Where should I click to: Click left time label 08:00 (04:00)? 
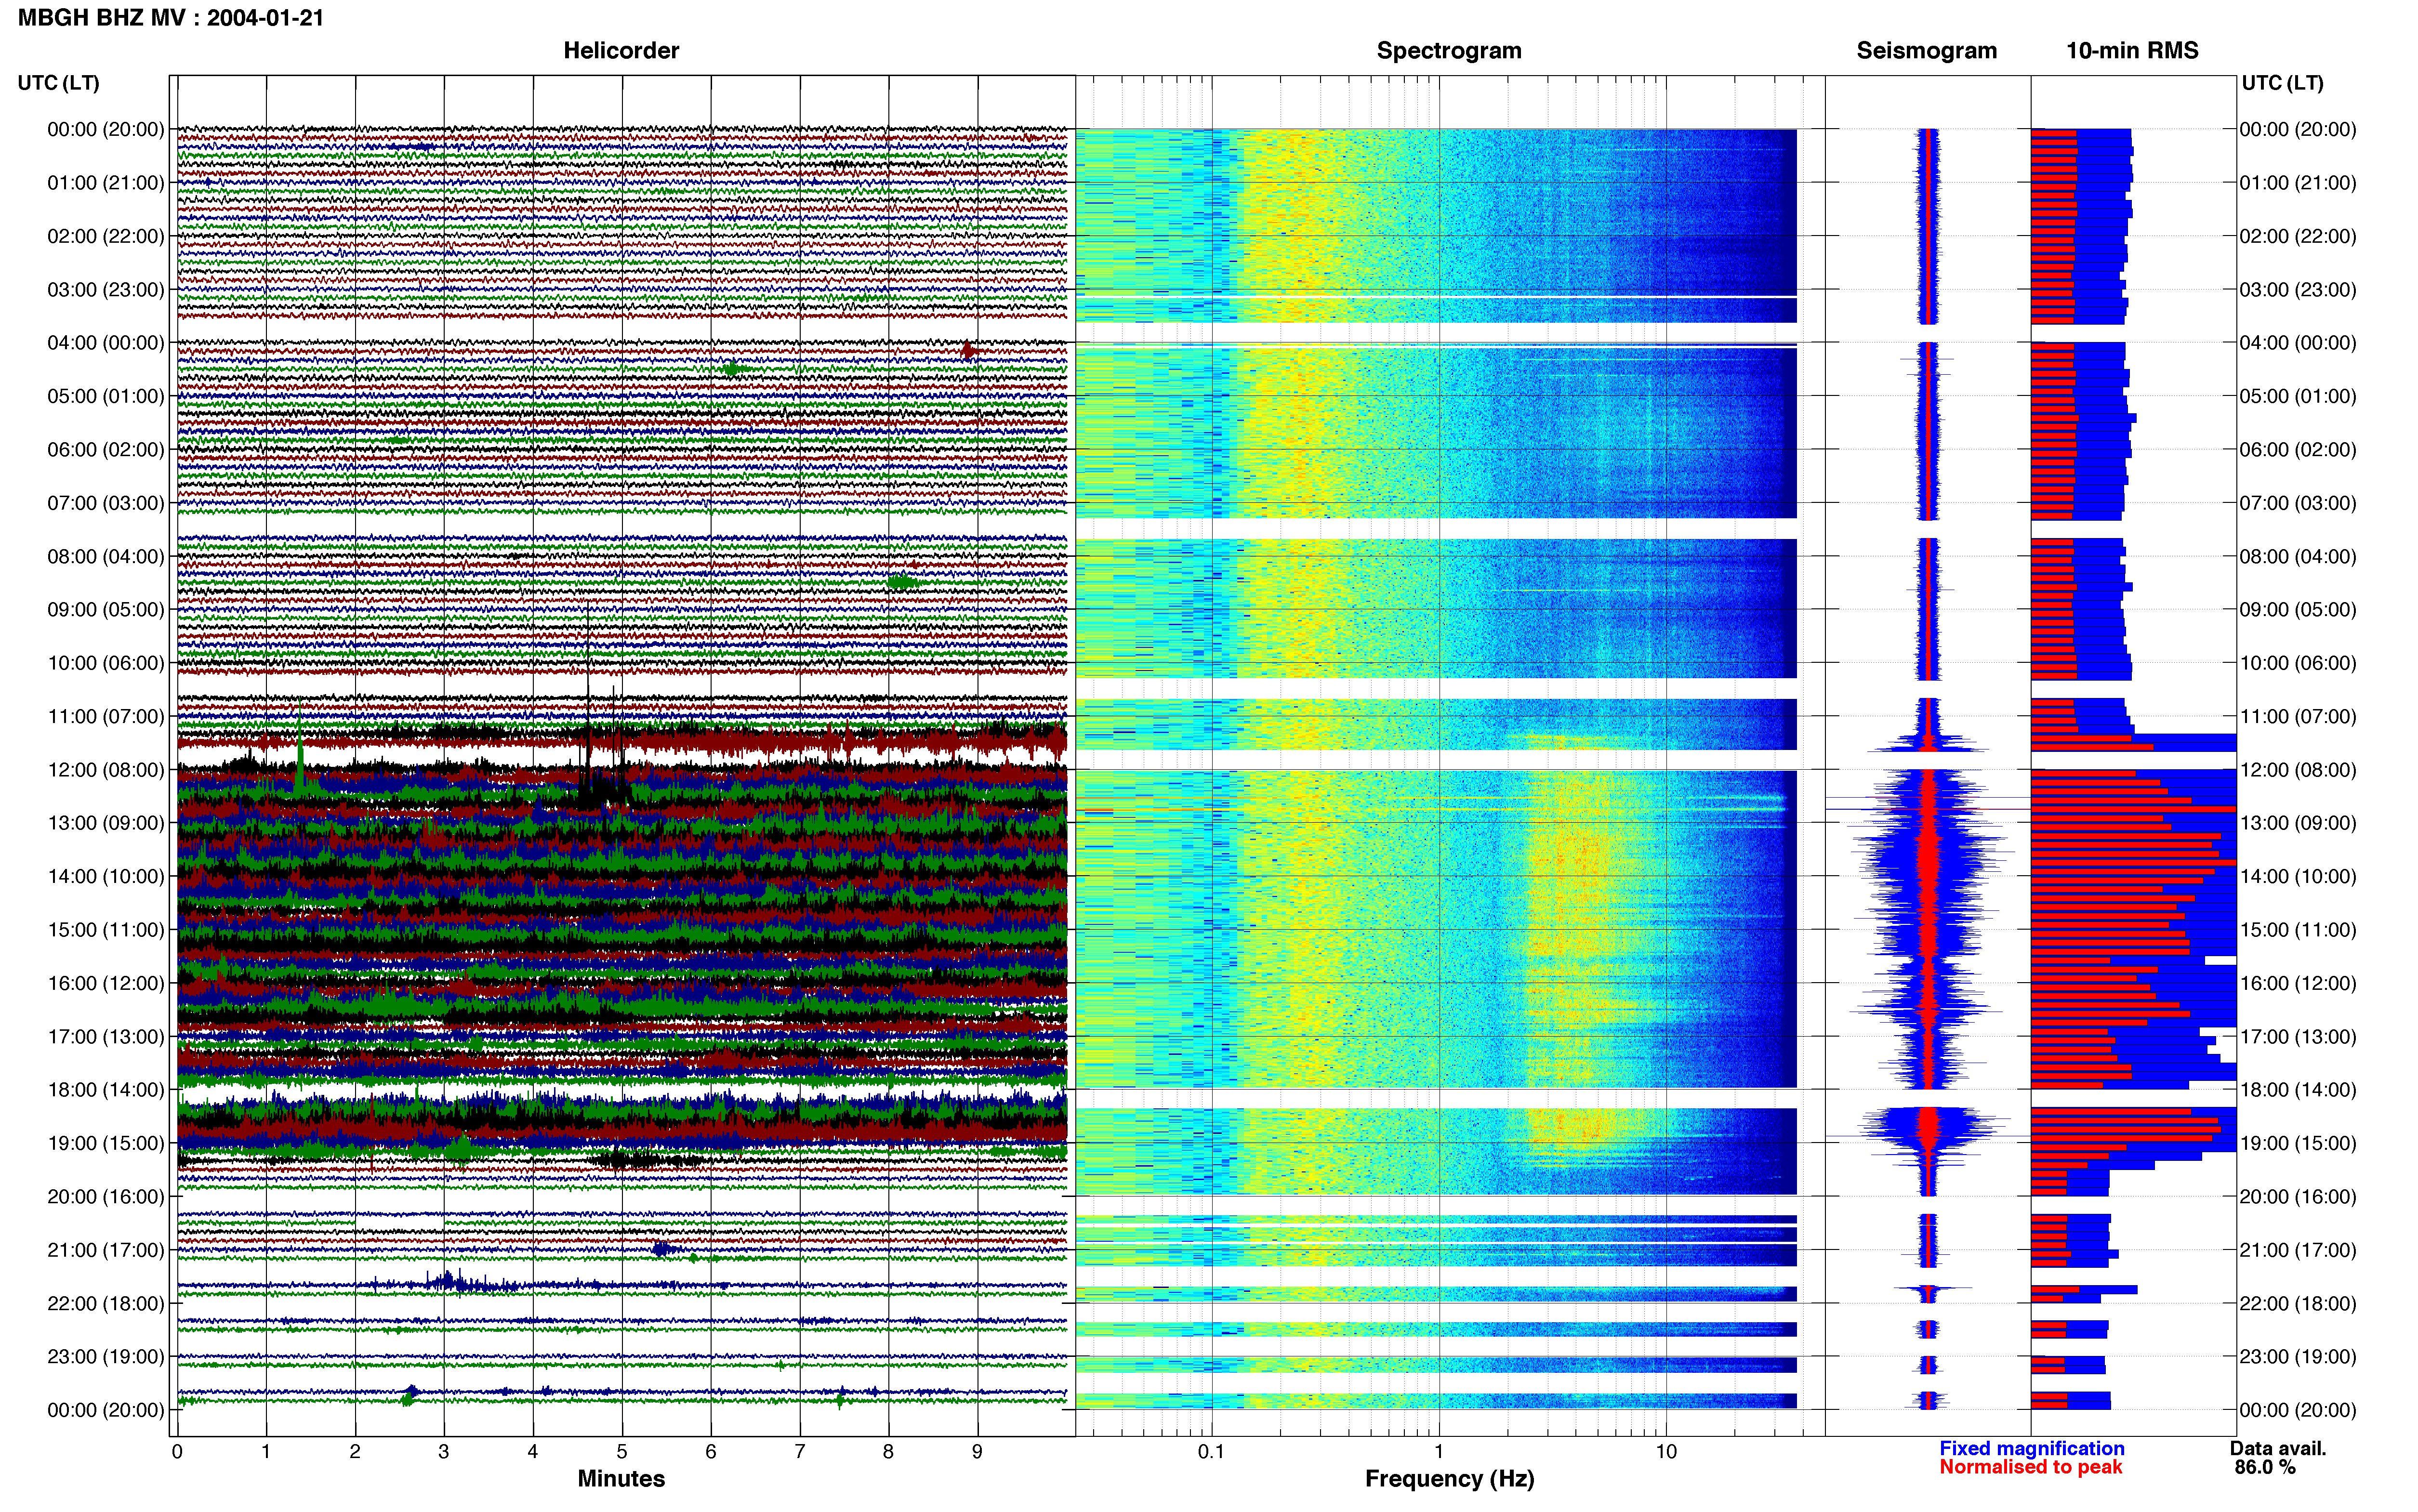click(x=106, y=556)
